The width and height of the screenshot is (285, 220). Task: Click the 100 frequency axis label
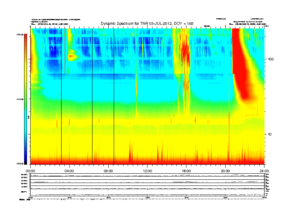coord(271,59)
